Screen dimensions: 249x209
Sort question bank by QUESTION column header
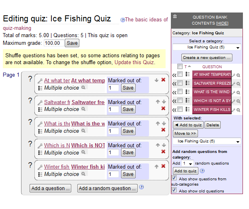(212, 67)
